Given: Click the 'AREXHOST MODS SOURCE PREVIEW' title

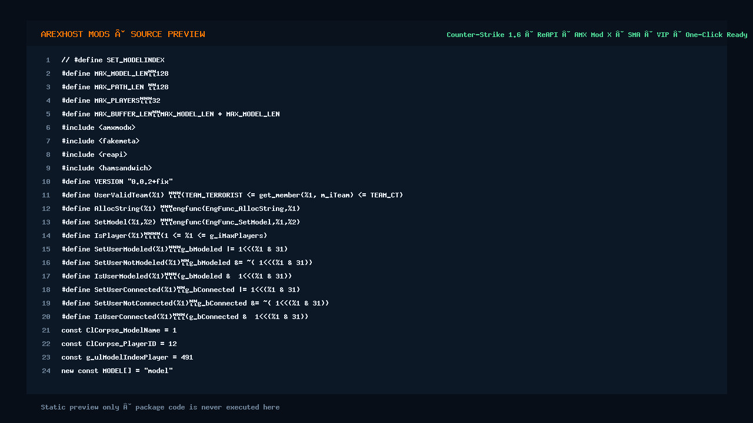Looking at the screenshot, I should (123, 34).
